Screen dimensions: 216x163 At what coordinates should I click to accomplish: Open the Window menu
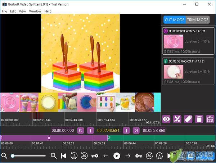35,11
